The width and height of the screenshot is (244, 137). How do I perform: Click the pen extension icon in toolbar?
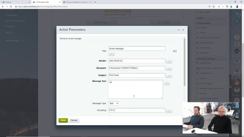tap(219, 7)
